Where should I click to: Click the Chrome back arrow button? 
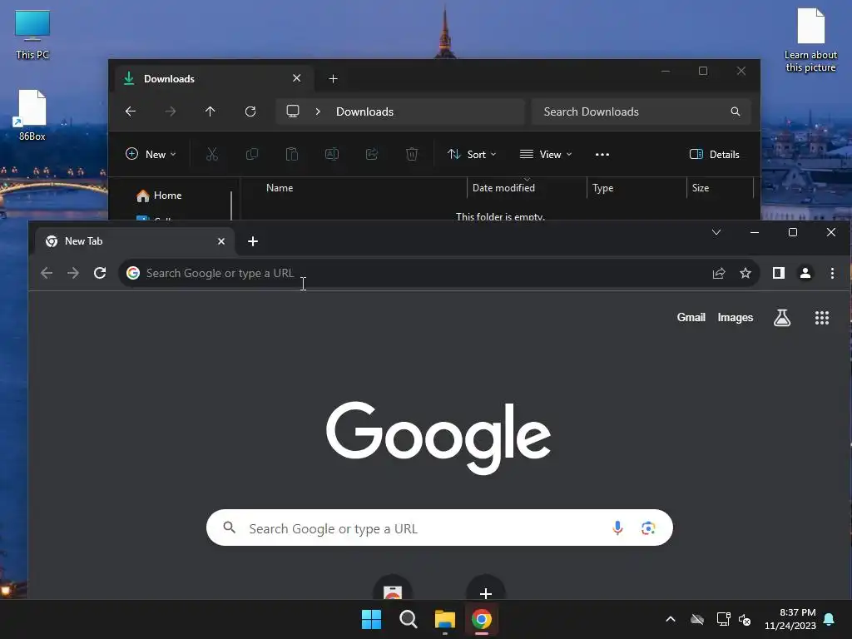pos(47,273)
